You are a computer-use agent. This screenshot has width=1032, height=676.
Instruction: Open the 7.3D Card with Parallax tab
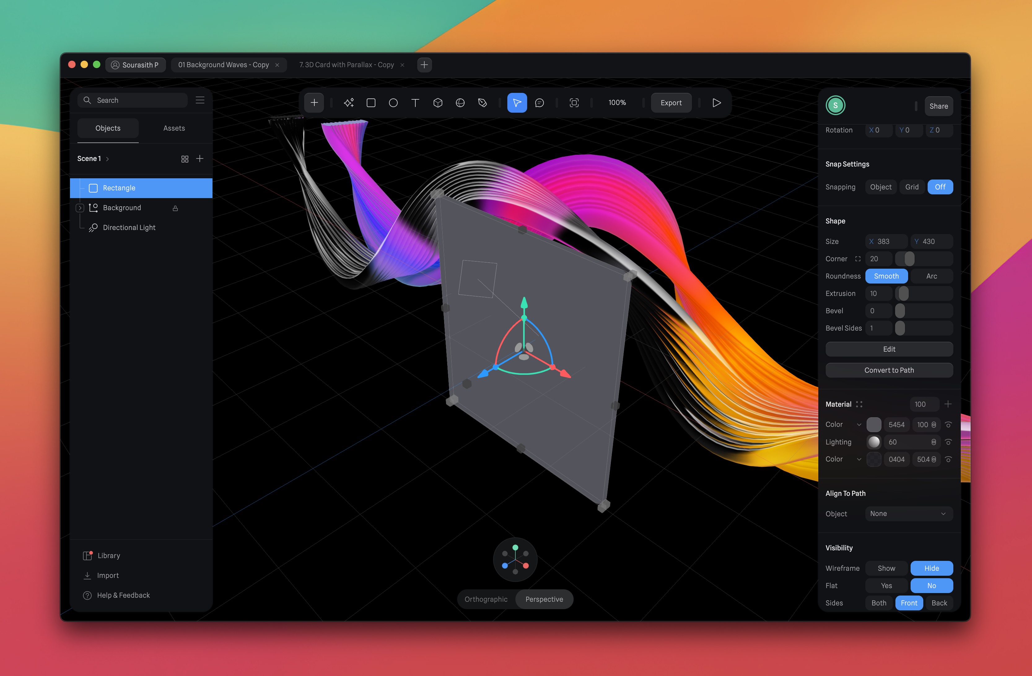pos(347,65)
